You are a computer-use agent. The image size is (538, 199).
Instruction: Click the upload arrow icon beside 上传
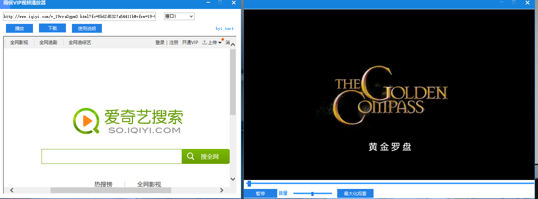tap(205, 43)
